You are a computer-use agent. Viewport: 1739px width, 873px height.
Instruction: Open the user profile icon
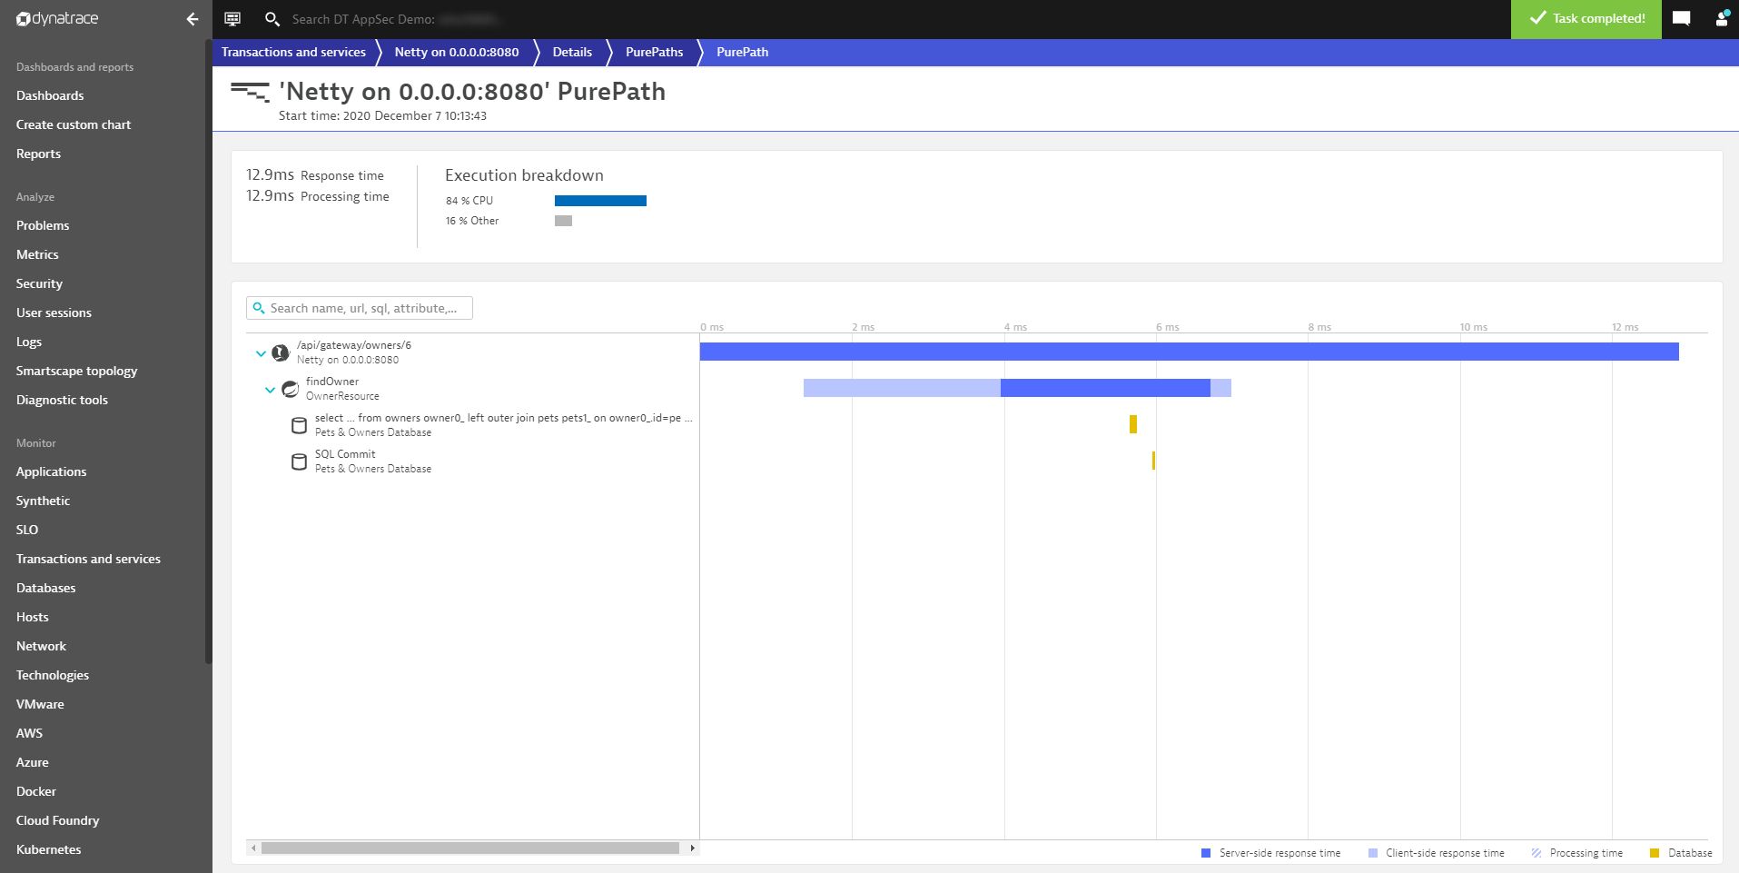click(1723, 19)
